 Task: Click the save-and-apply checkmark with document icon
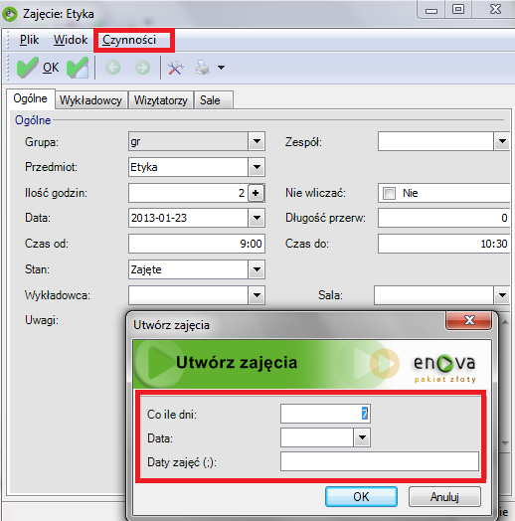pyautogui.click(x=78, y=68)
